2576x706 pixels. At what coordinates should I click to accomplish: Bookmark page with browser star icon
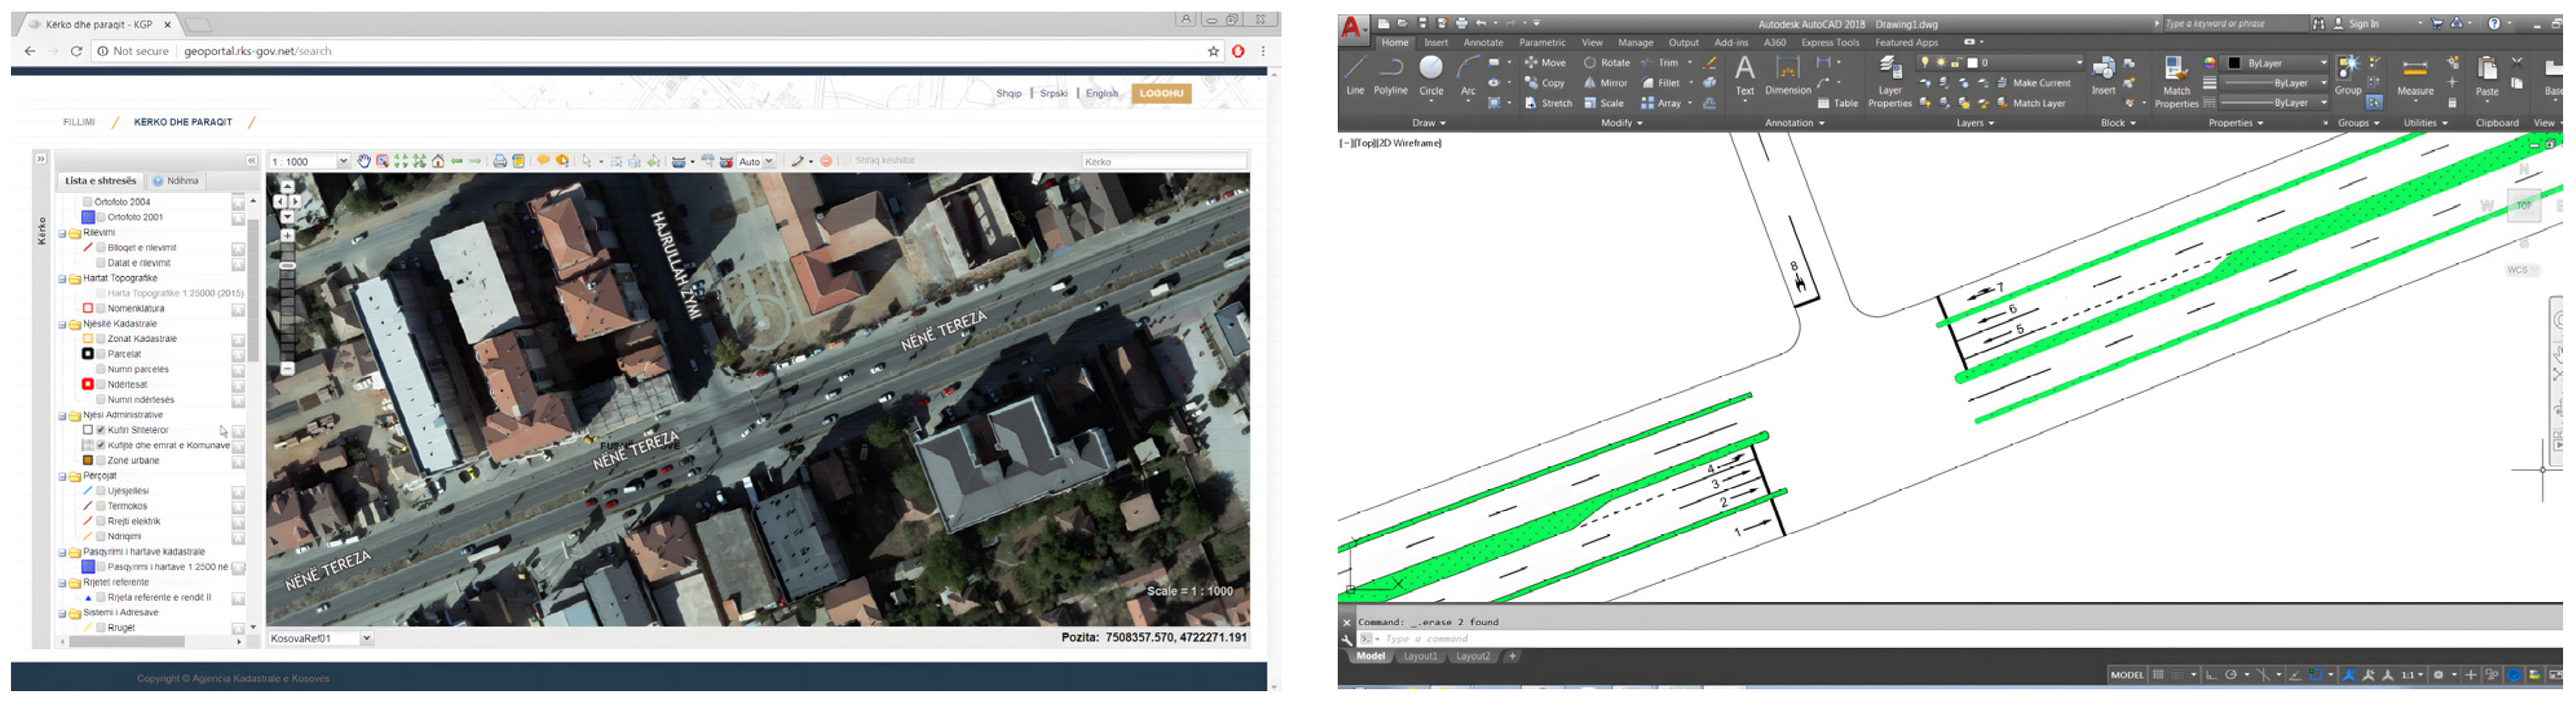point(1213,51)
